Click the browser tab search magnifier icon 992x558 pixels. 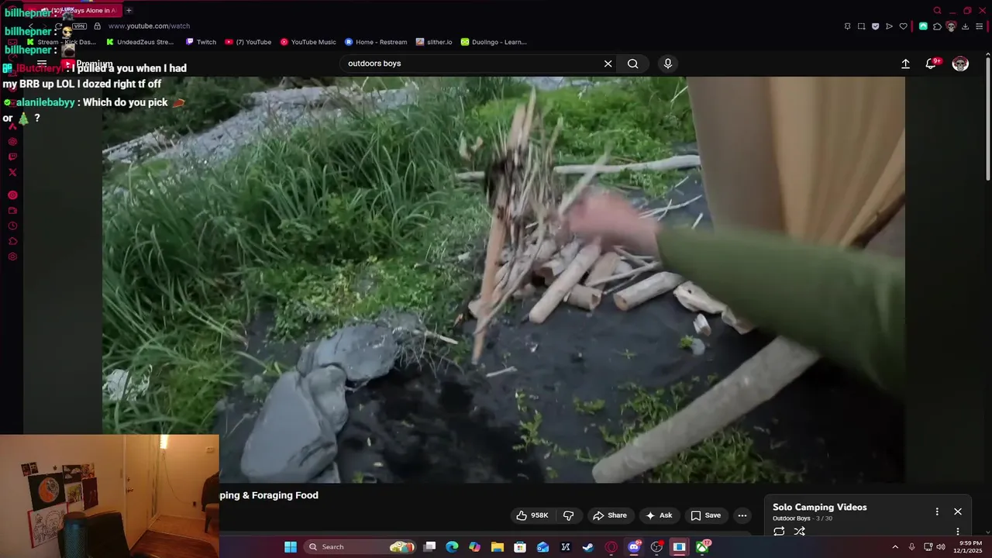click(937, 11)
